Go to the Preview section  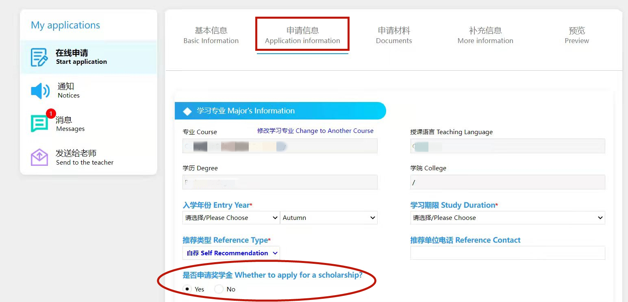[x=577, y=35]
